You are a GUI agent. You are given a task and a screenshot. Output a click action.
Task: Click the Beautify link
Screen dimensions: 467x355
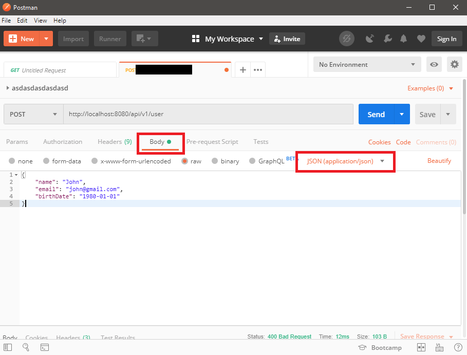[x=439, y=161]
